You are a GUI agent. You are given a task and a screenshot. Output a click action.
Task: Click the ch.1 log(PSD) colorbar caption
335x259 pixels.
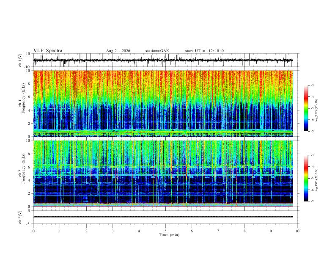(x=316, y=110)
